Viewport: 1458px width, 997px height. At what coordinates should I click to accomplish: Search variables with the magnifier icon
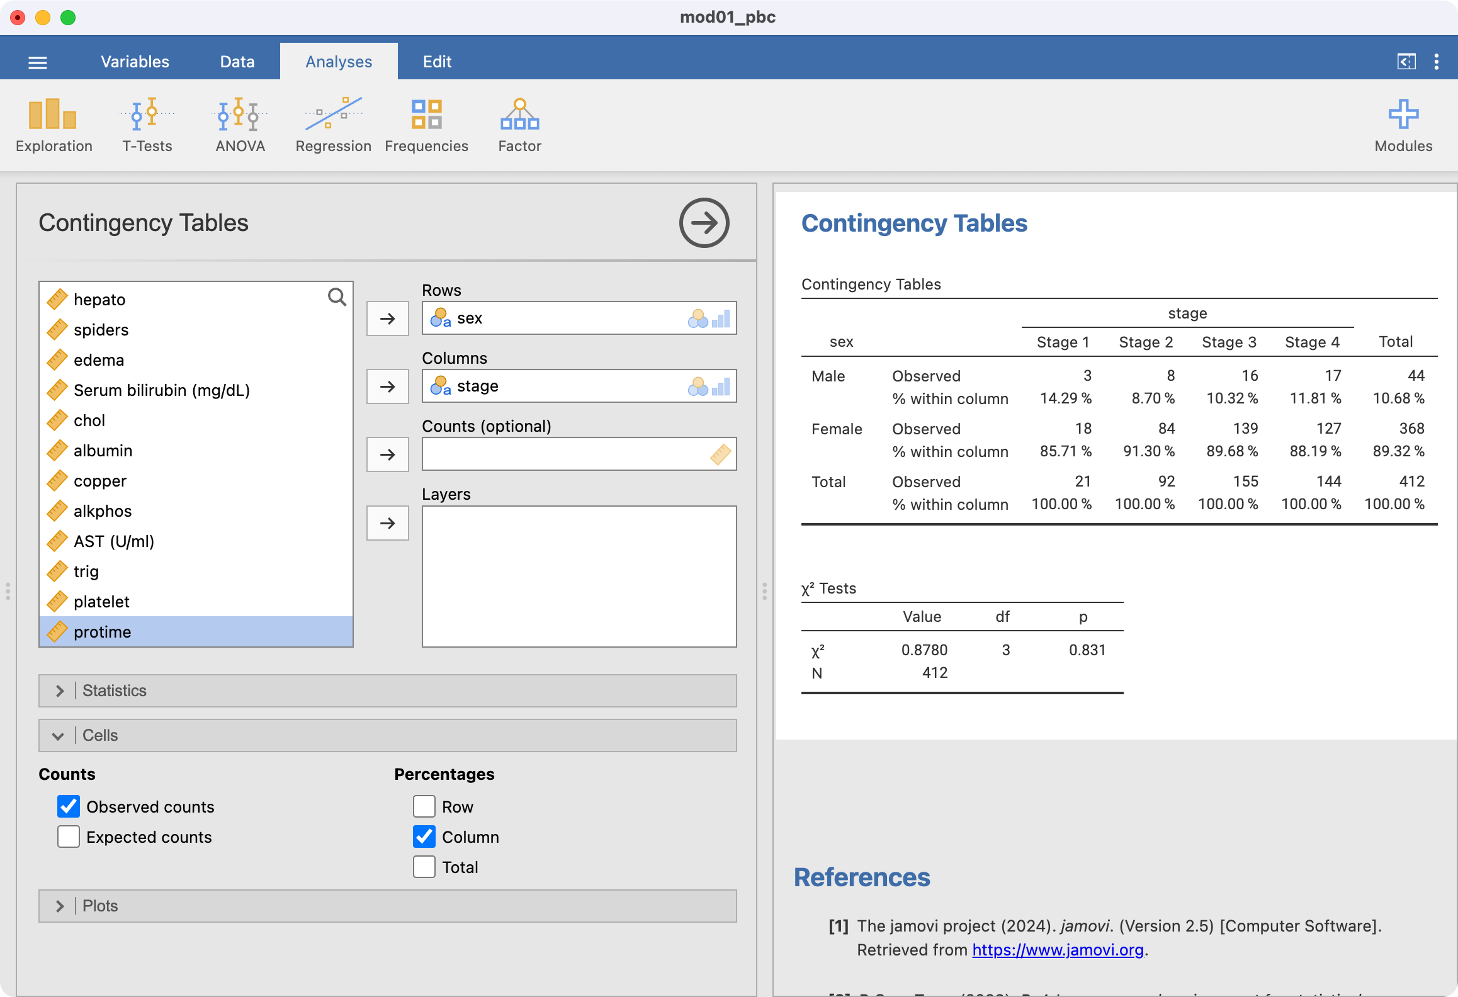pyautogui.click(x=337, y=297)
